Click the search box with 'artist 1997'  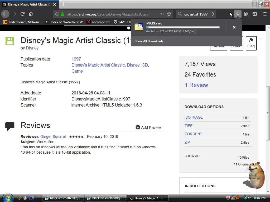tap(196, 14)
